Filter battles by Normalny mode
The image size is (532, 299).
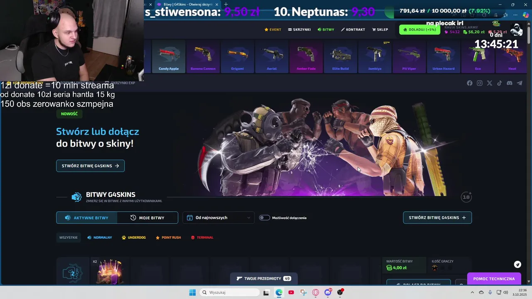[100, 238]
